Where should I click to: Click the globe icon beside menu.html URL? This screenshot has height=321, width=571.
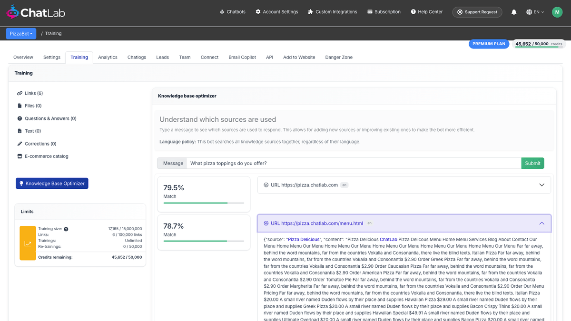[266, 223]
